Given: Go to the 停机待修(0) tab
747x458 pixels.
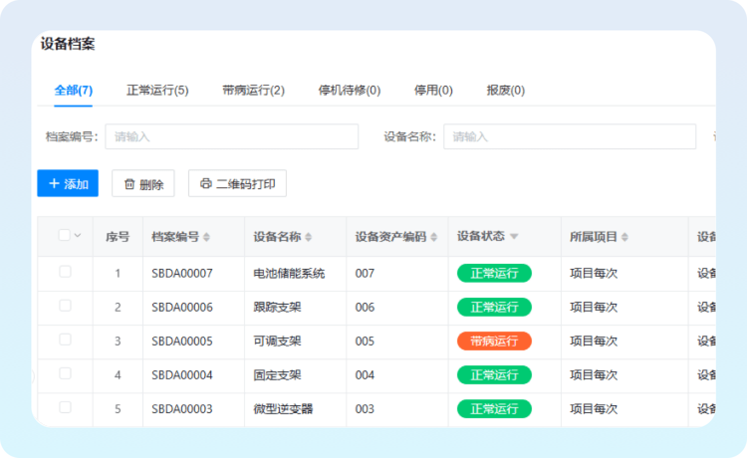Looking at the screenshot, I should click(350, 90).
